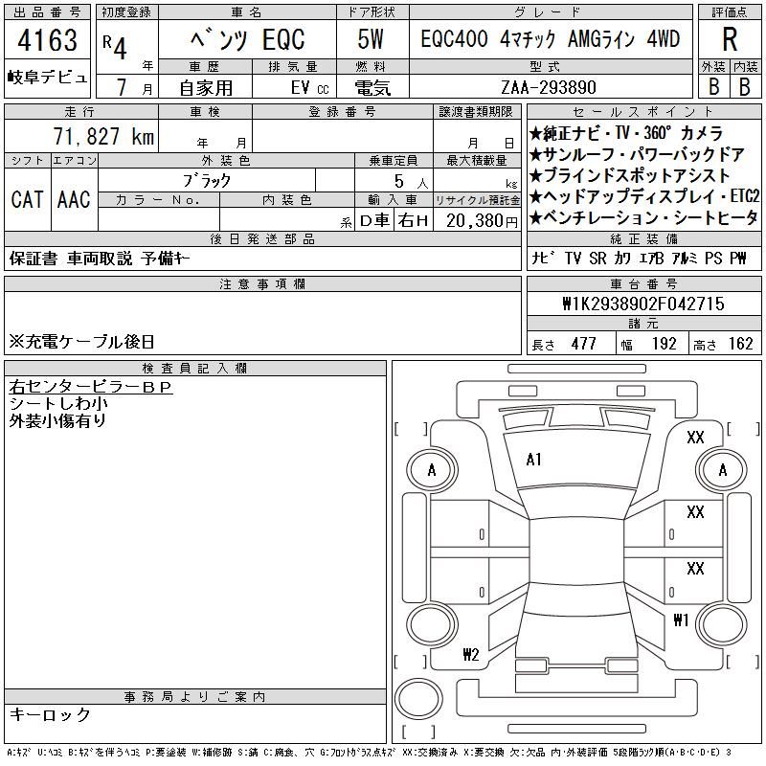Click the seating capacity 5 人
This screenshot has width=766, height=766.
coord(412,182)
